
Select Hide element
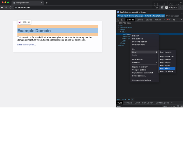145,59
